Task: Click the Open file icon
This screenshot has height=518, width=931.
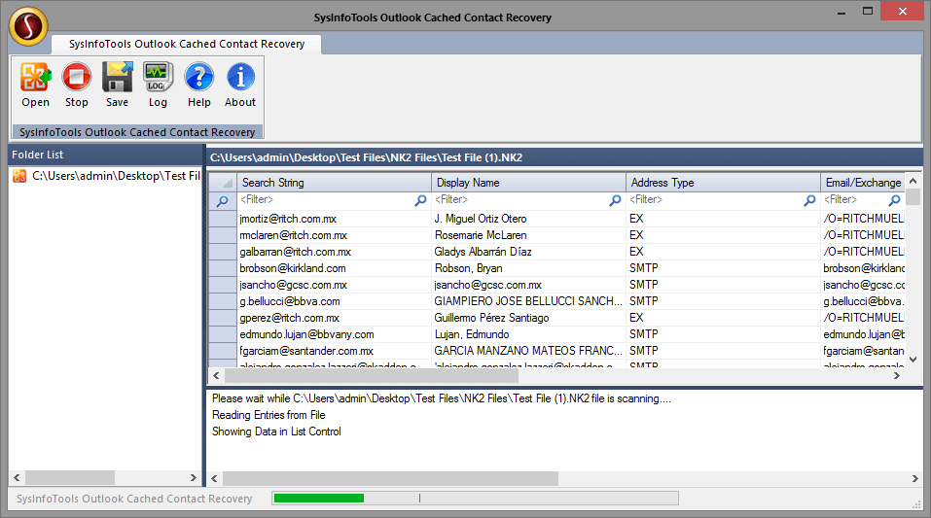Action: 35,78
